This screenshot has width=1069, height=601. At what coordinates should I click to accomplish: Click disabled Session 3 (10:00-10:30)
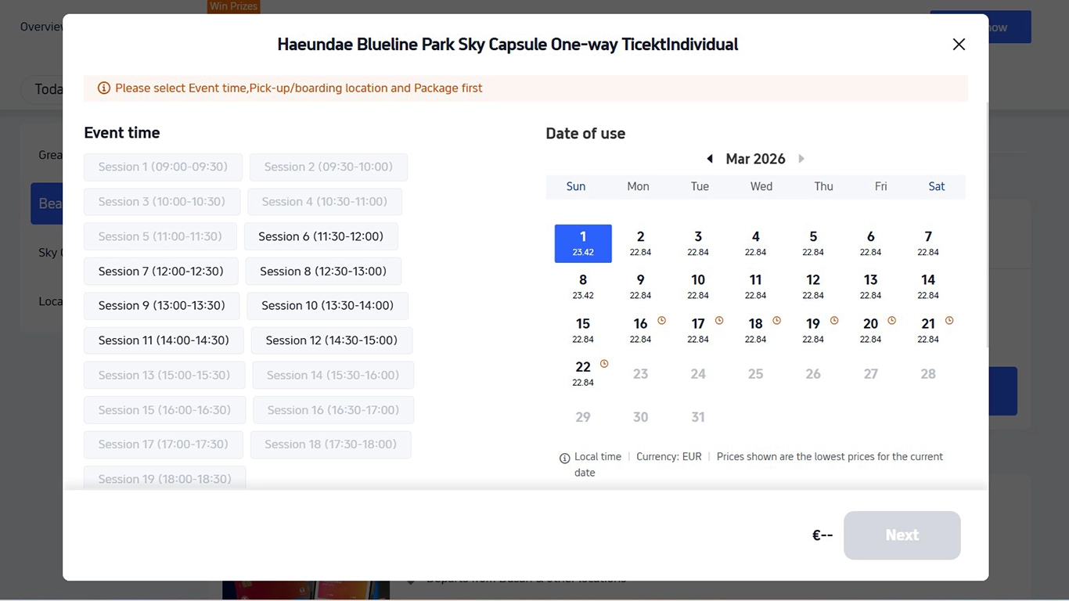pyautogui.click(x=162, y=202)
